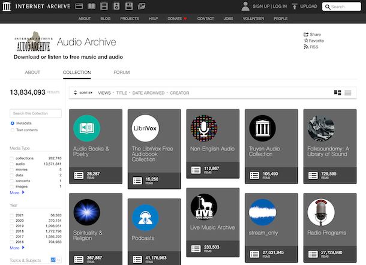Open Radio Programs microphone icon
Image resolution: width=366 pixels, height=265 pixels.
click(x=321, y=212)
